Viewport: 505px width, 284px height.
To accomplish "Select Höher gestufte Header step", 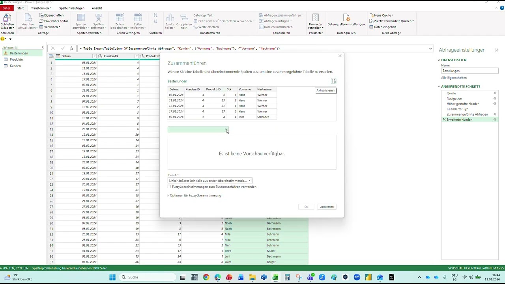I will tap(462, 104).
